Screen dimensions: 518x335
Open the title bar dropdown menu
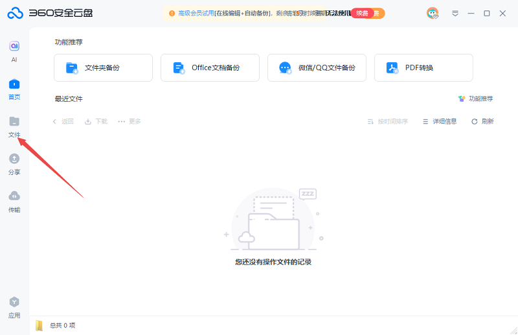click(455, 13)
